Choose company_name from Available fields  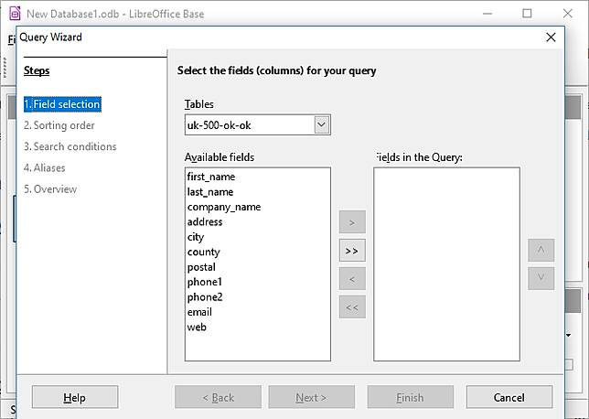coord(224,207)
